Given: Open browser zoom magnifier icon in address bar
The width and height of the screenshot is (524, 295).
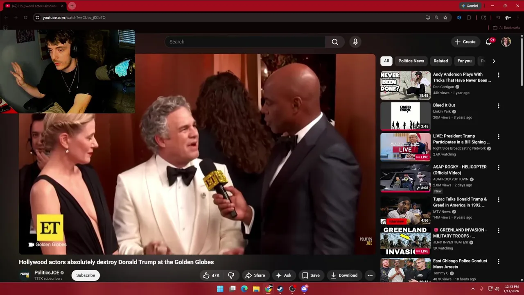Looking at the screenshot, I should [x=436, y=18].
